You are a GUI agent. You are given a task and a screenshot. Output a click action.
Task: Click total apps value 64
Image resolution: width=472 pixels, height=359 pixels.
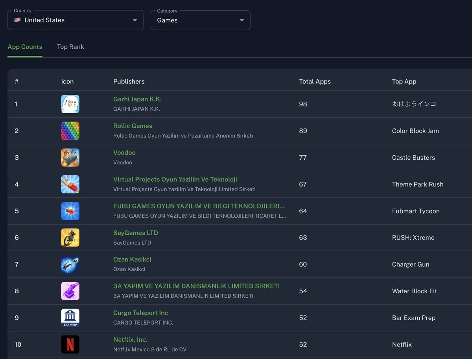[303, 211]
